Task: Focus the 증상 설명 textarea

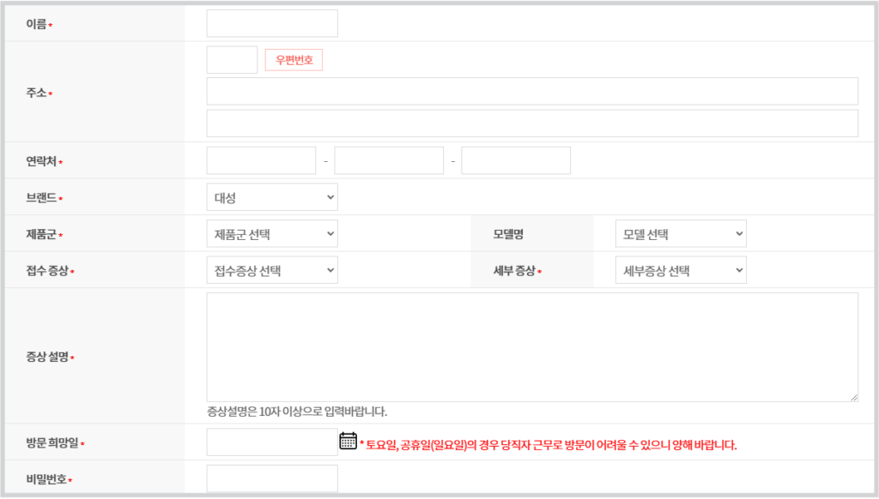Action: click(532, 347)
